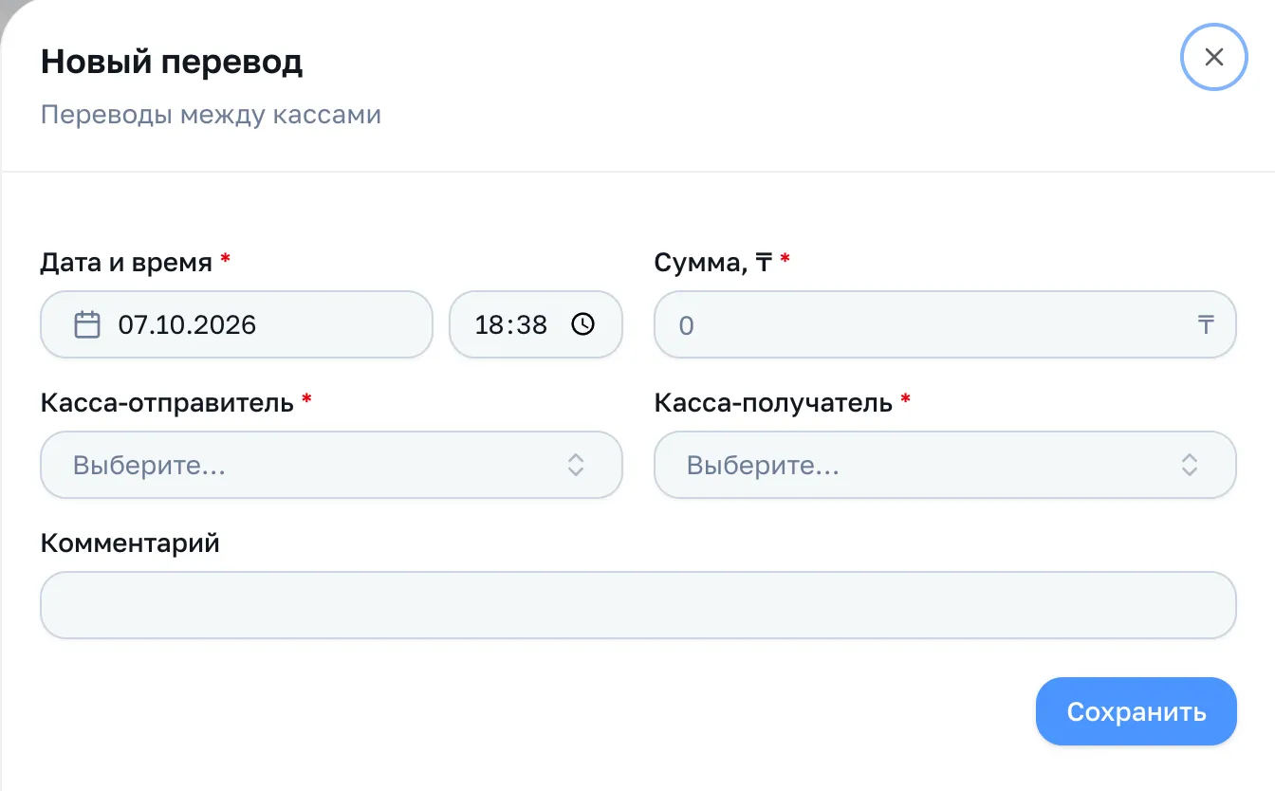Click the calendar icon in date field
The image size is (1275, 791).
pos(87,325)
